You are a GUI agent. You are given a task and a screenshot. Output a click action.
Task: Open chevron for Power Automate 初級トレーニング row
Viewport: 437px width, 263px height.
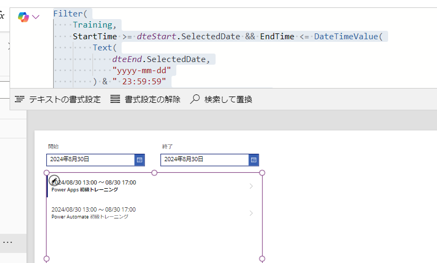click(251, 213)
